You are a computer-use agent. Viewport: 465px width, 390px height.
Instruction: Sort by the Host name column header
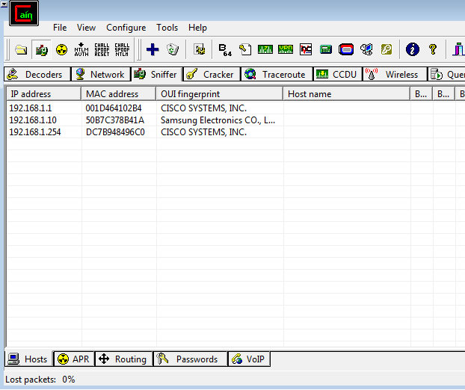tap(347, 94)
